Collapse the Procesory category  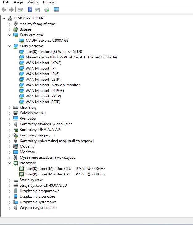pos(10,163)
